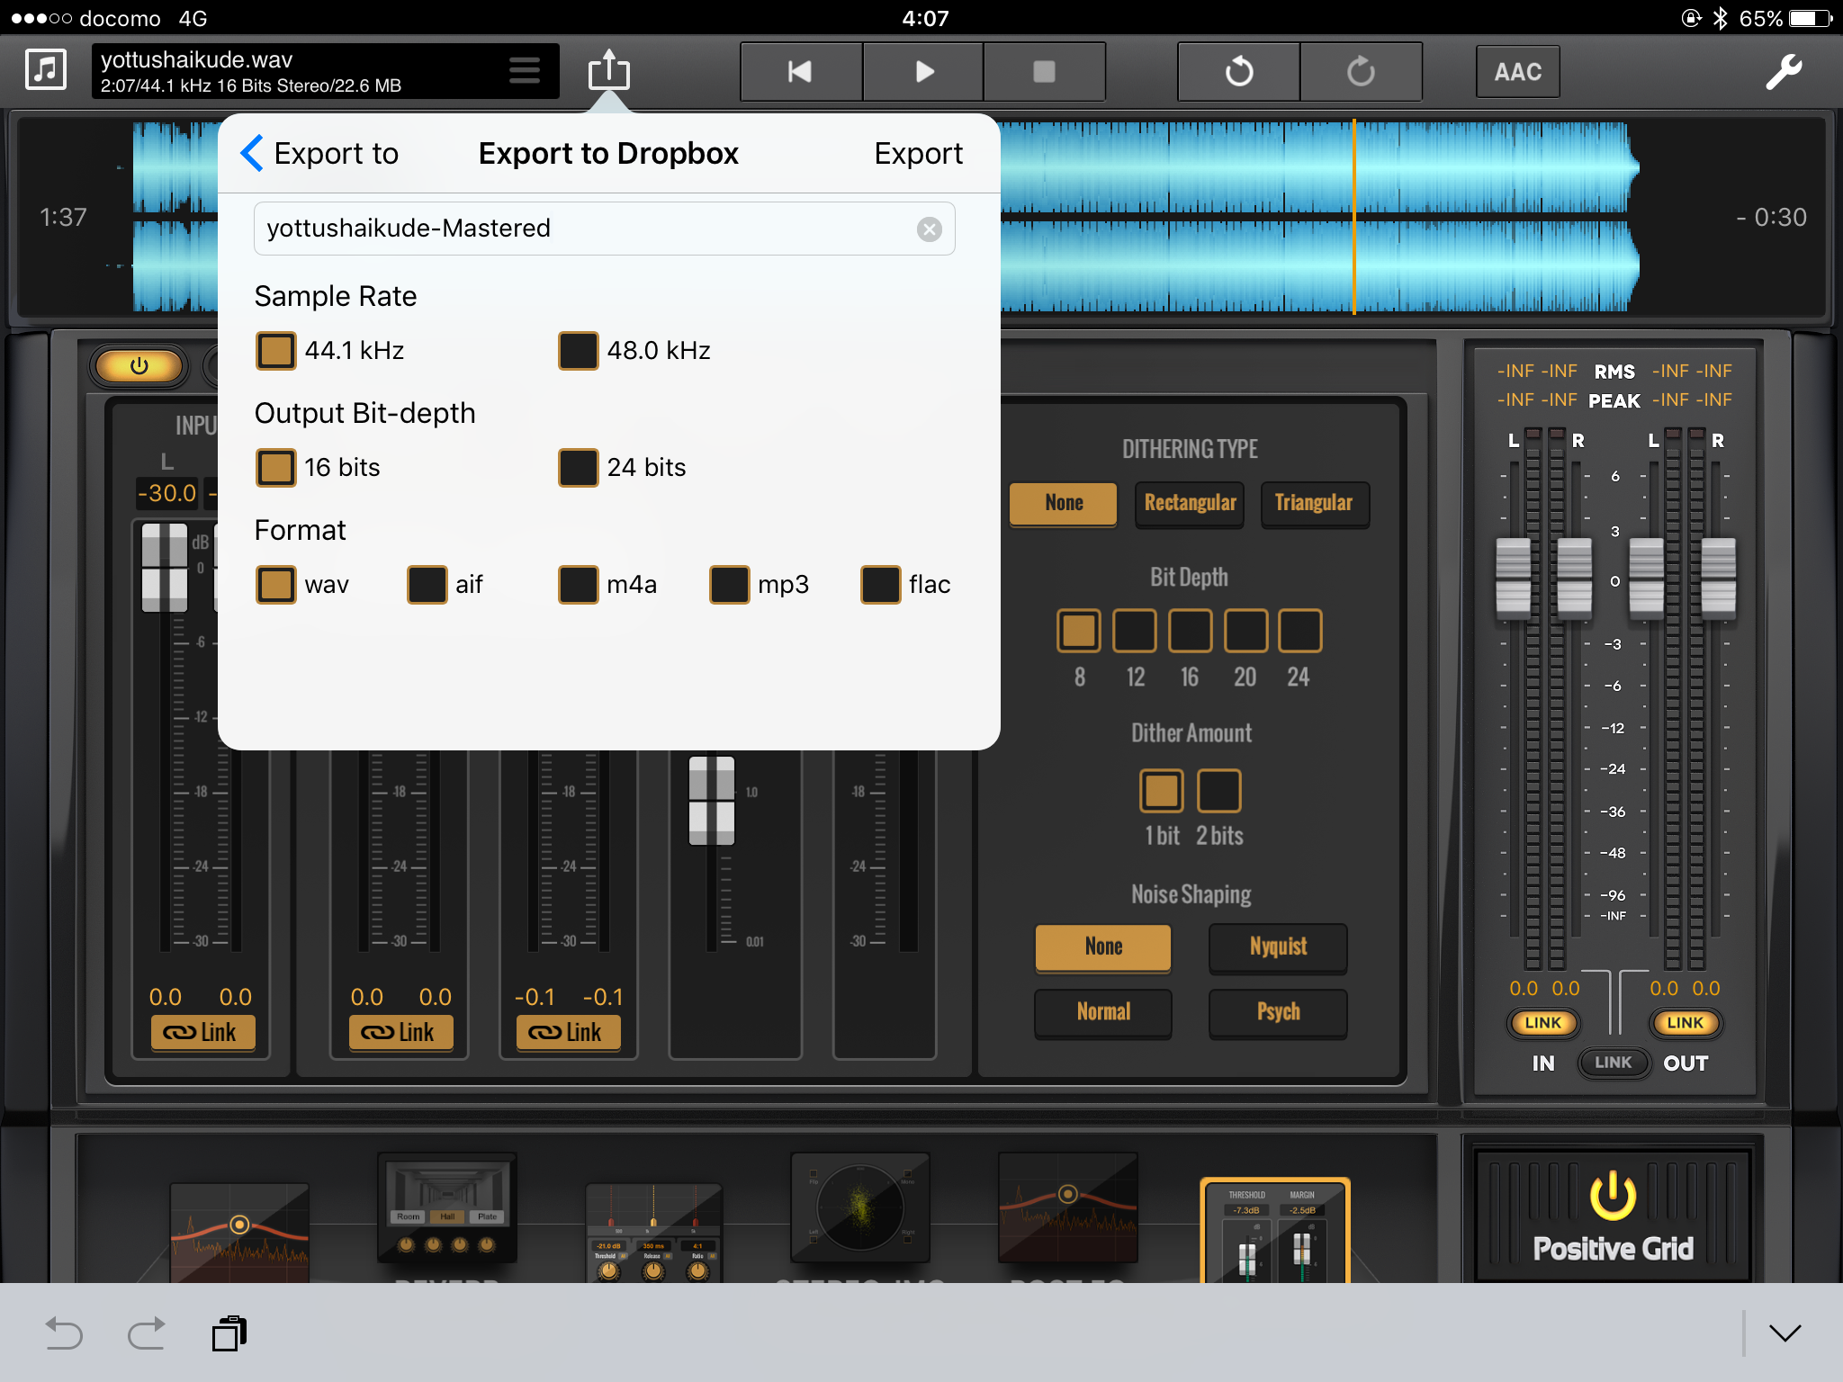Choose 16 bits output bit-depth

coord(275,468)
